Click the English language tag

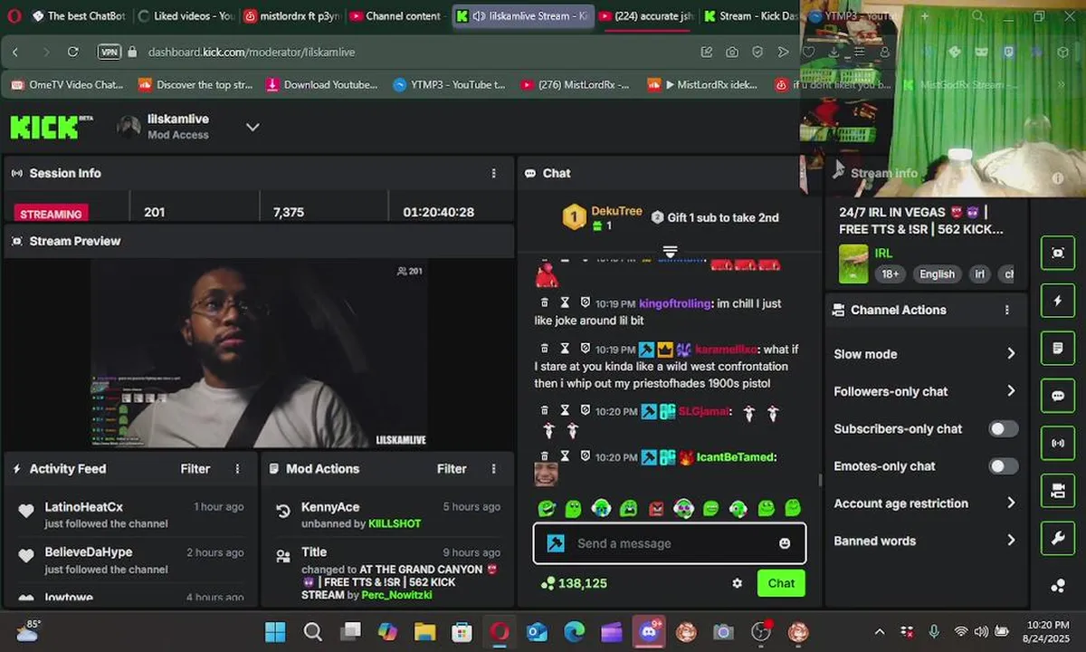[937, 274]
